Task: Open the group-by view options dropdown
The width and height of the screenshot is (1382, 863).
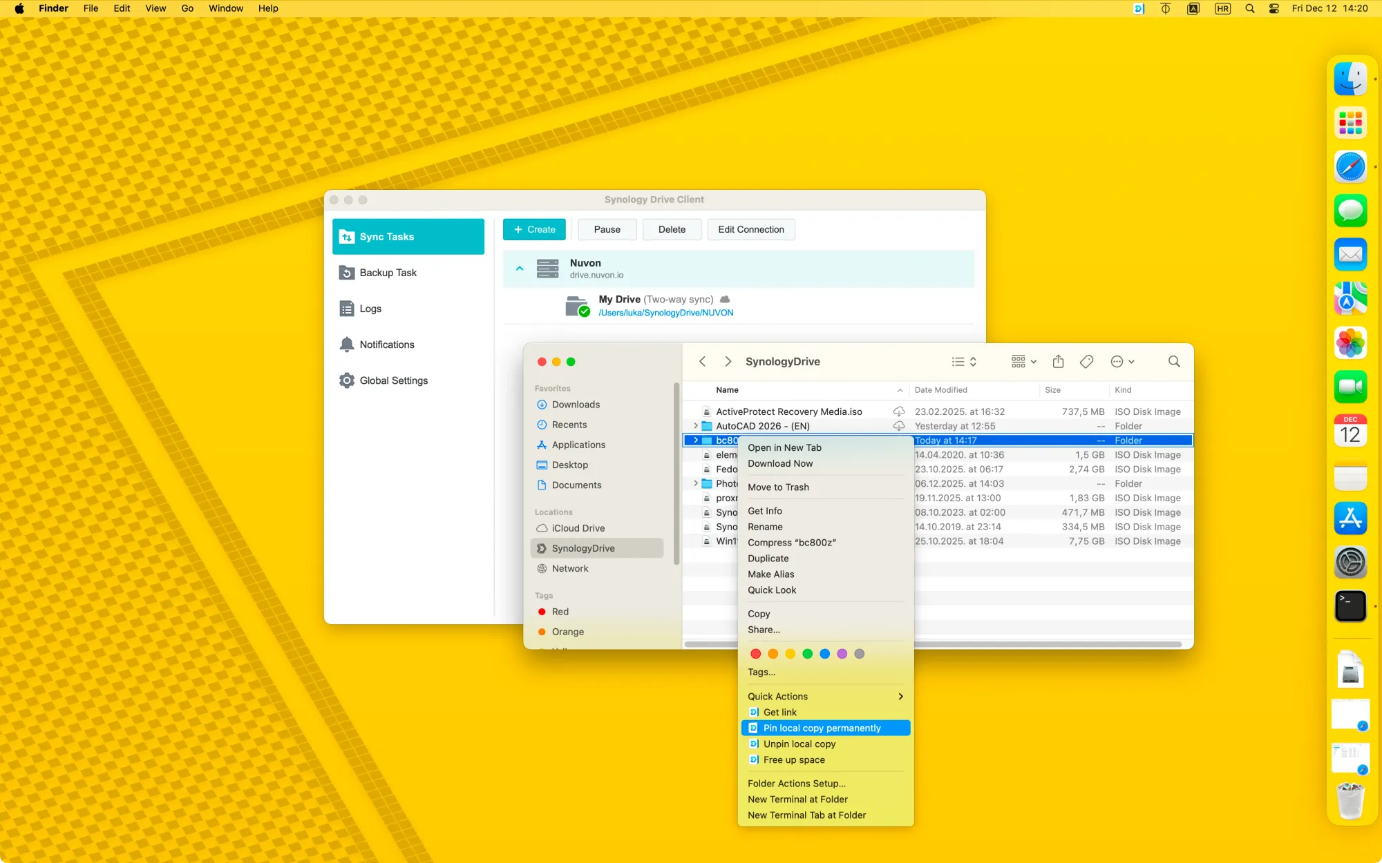Action: pyautogui.click(x=1023, y=362)
